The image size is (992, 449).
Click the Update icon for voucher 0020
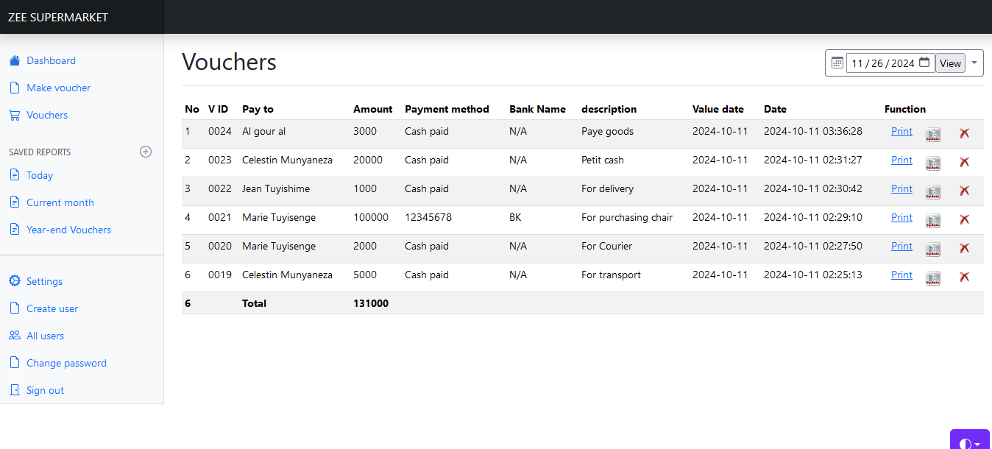click(x=932, y=249)
